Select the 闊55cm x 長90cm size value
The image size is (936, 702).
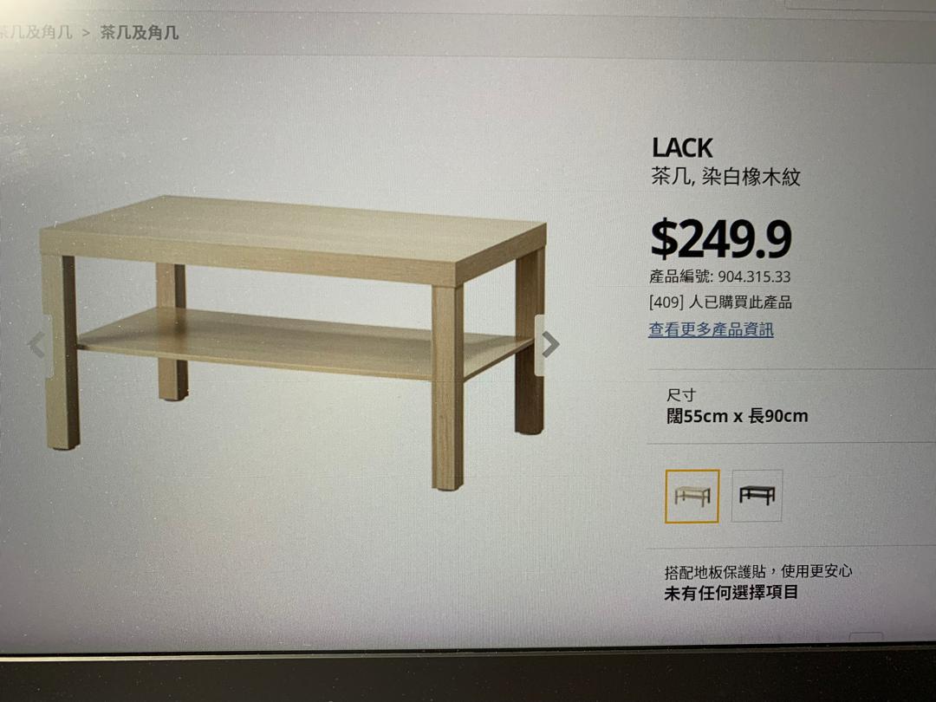738,416
